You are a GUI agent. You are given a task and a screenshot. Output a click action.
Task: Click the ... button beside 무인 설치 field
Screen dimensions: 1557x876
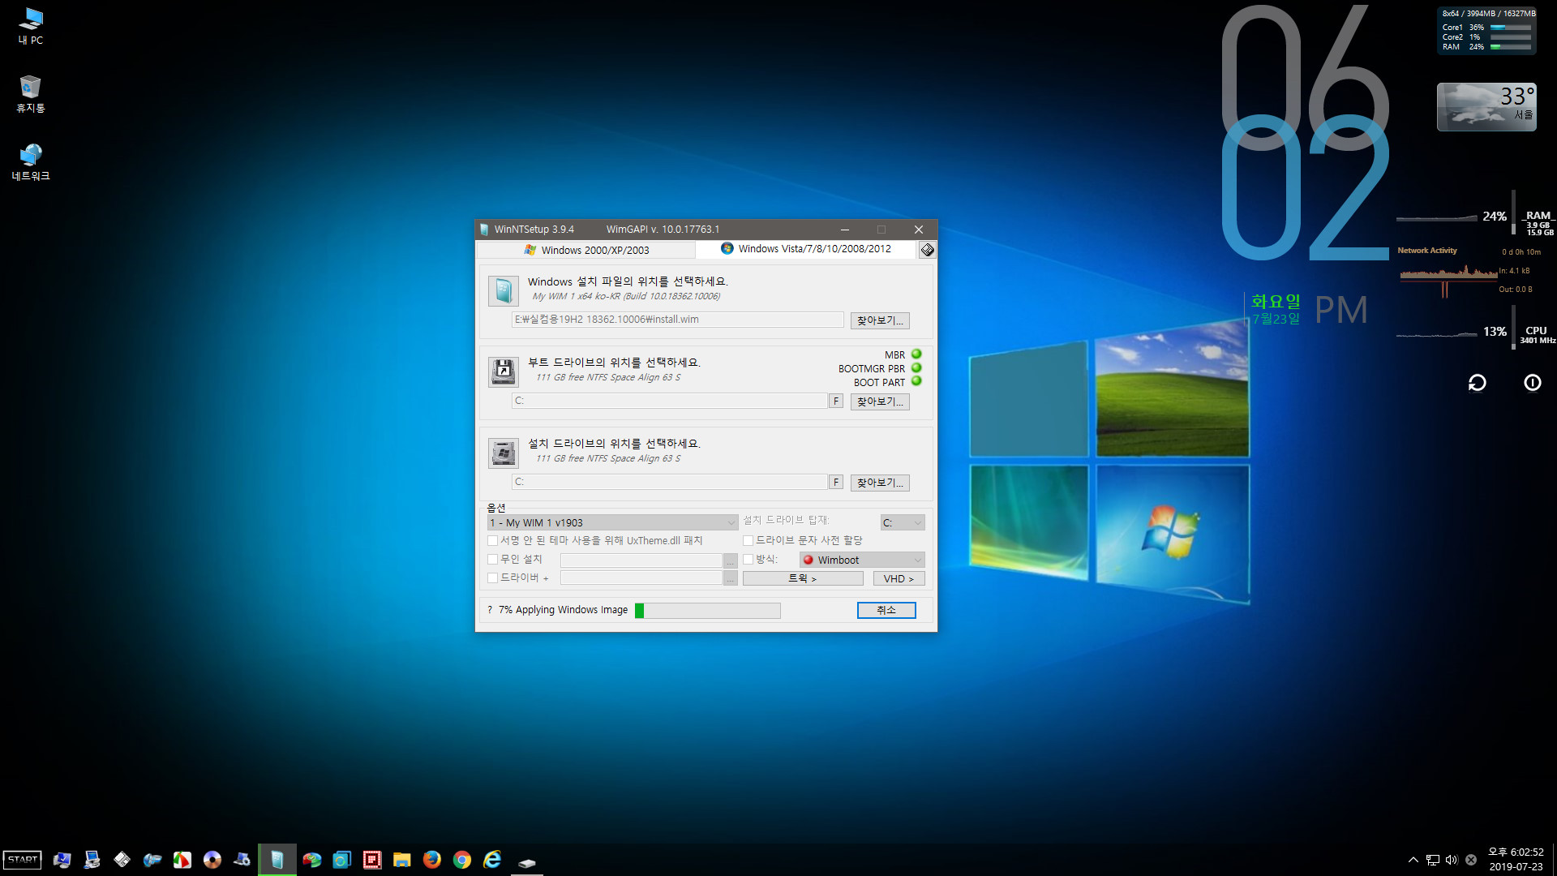pos(730,560)
